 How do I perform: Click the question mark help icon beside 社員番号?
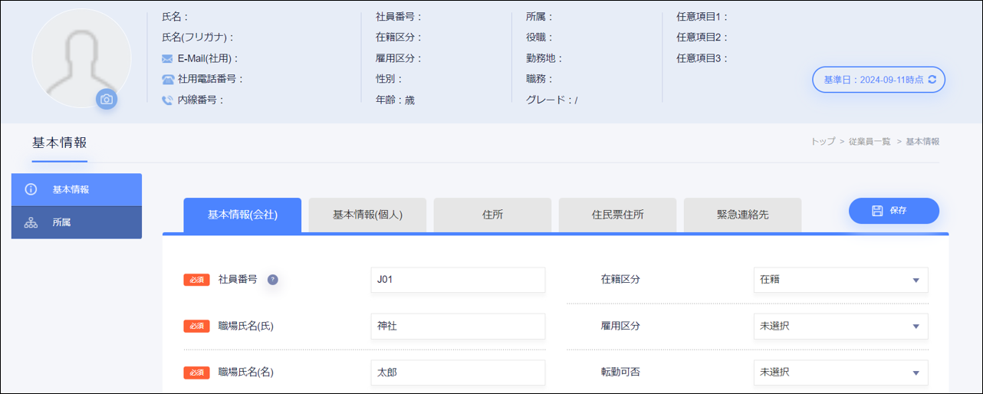(x=272, y=280)
